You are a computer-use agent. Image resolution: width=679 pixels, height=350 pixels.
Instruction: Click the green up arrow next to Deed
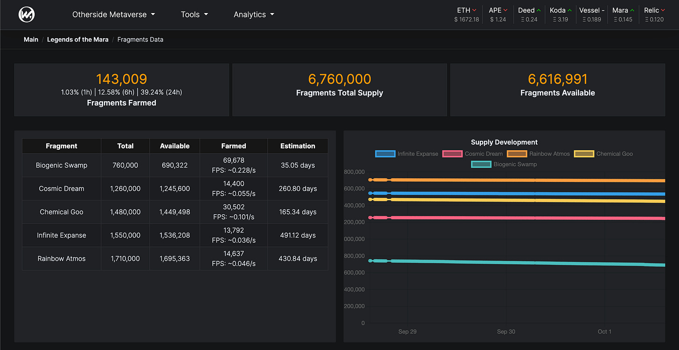(x=539, y=10)
